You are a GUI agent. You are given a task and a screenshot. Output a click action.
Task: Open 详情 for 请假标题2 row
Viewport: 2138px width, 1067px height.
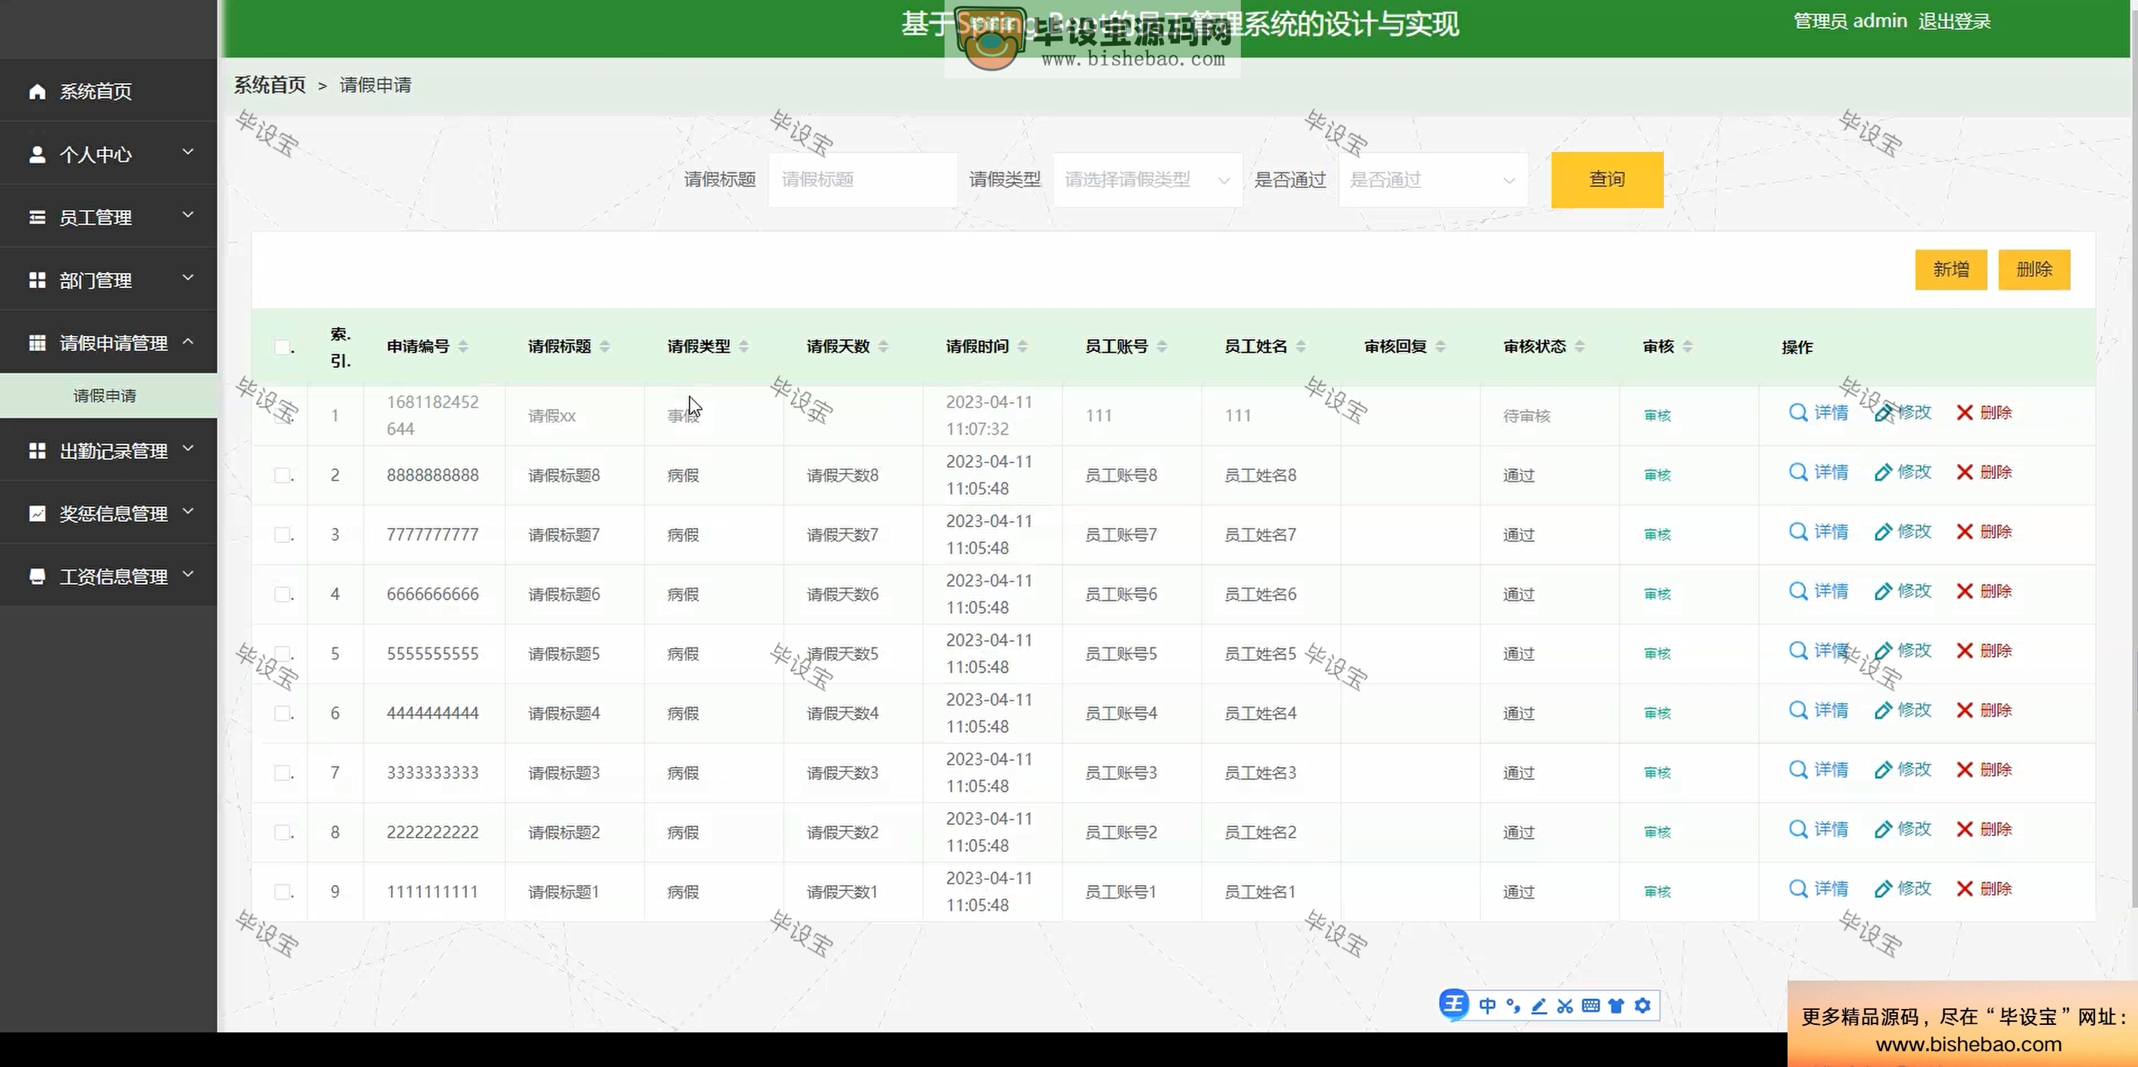coord(1818,829)
